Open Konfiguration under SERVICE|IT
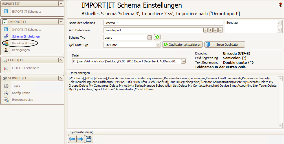Image resolution: width=284 pixels, height=144 pixels. click(21, 93)
